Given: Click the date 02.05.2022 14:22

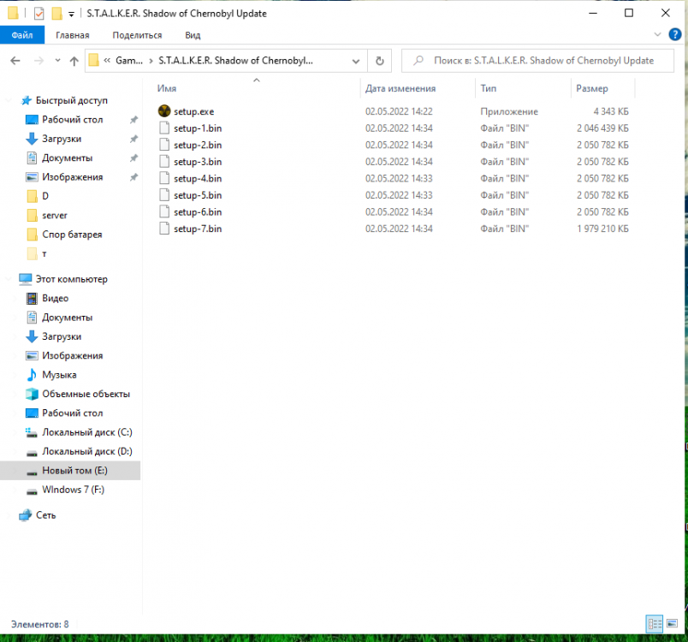Looking at the screenshot, I should [399, 111].
